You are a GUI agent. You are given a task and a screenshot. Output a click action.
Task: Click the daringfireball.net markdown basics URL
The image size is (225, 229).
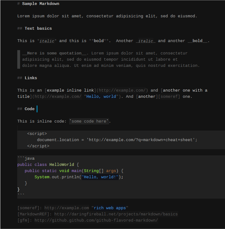[116, 214]
